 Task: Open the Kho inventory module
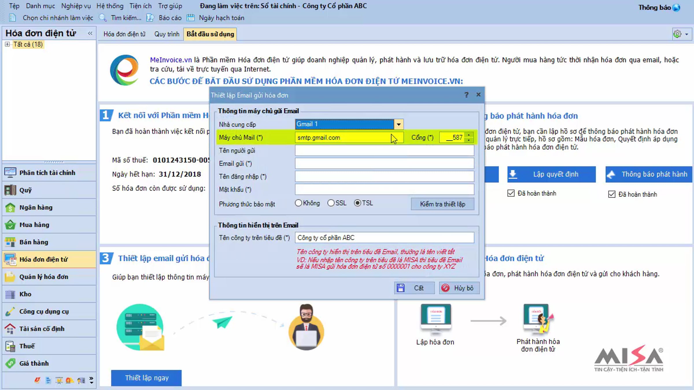click(49, 294)
